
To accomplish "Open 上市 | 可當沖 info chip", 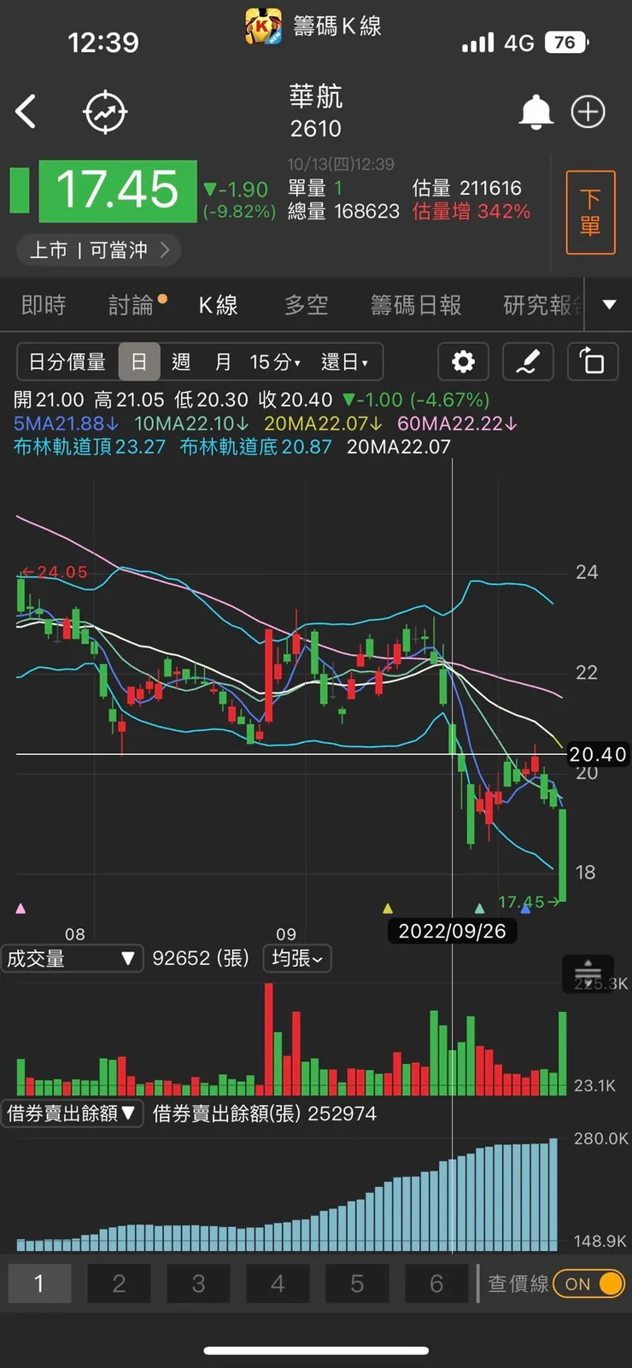I will pos(98,250).
